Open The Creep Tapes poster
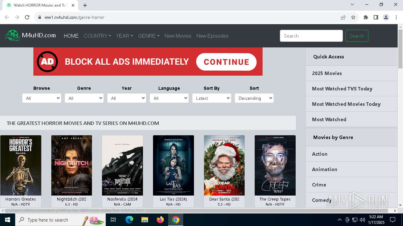 275,165
